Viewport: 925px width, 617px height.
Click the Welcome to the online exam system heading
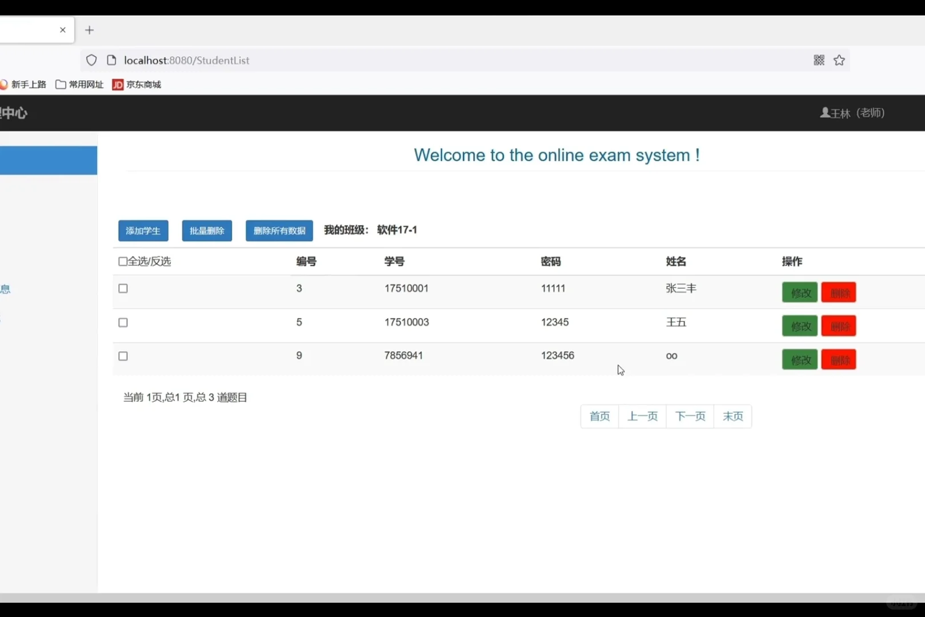pos(557,155)
